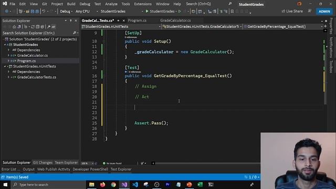Screen dimensions: 336x189
Task: Click the Home icon in Solution Explorer toolbar
Action: coord(14,27)
